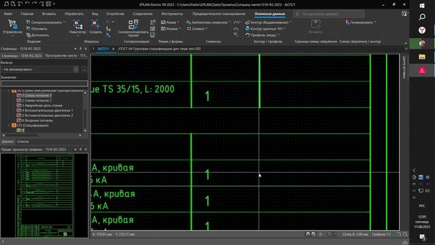Viewport: 435px width, 245px height.
Task: Click the 'Что вы хотите сделать?' search box
Action: (329, 14)
